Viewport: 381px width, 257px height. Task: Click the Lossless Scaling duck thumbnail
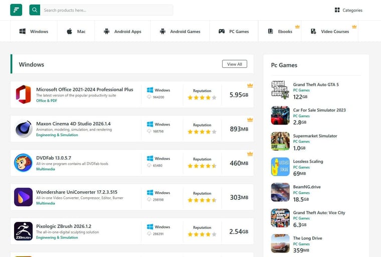[x=280, y=167]
